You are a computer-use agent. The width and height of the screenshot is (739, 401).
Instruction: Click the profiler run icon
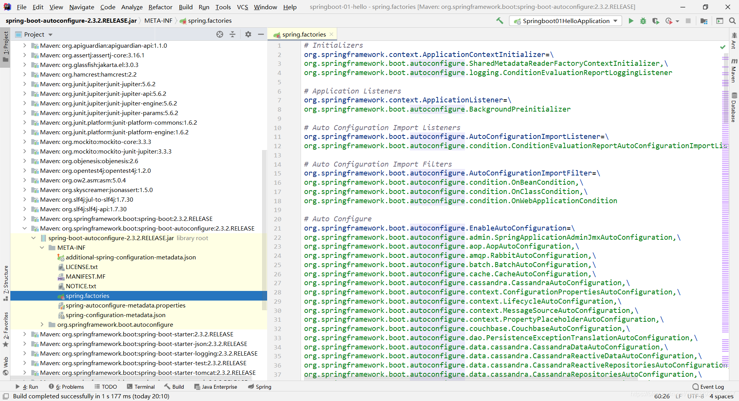[669, 21]
